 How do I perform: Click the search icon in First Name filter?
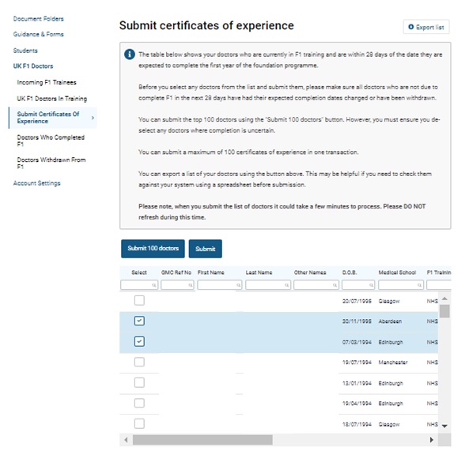tap(238, 285)
